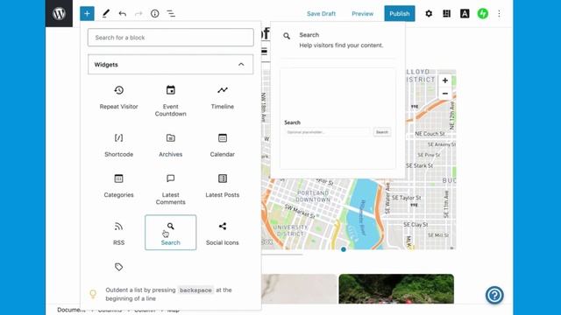The height and width of the screenshot is (315, 561).
Task: Toggle the blue add block inserter button
Action: pos(87,14)
